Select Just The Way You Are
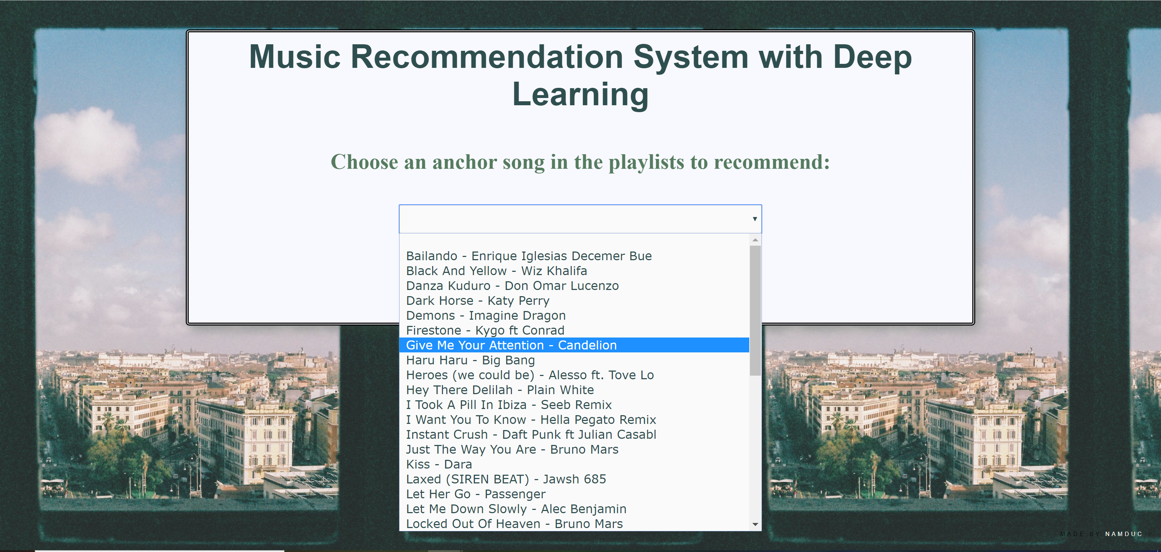 [x=512, y=450]
